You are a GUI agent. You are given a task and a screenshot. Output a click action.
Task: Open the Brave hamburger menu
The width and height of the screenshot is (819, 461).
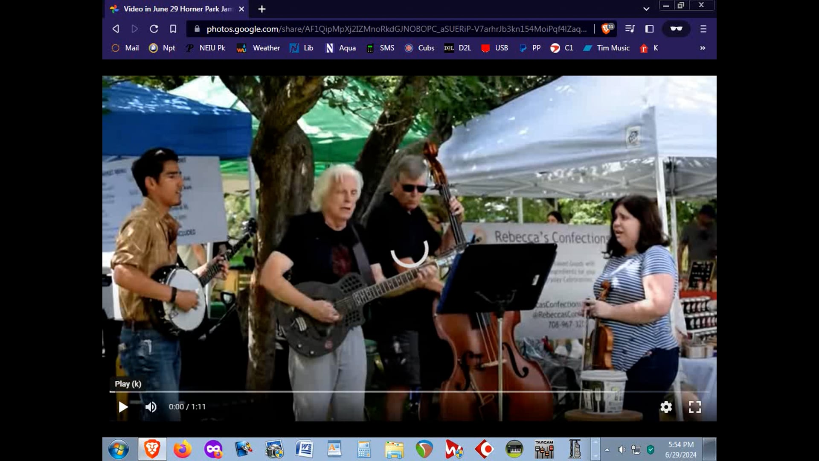coord(703,29)
